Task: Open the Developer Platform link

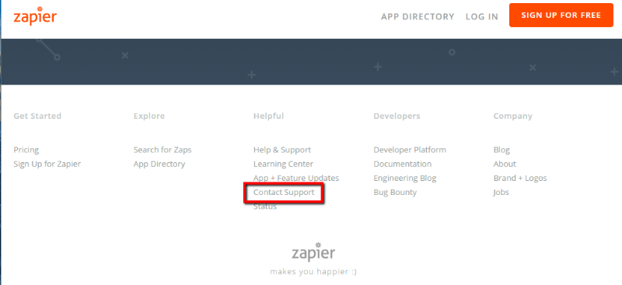Action: pos(410,150)
